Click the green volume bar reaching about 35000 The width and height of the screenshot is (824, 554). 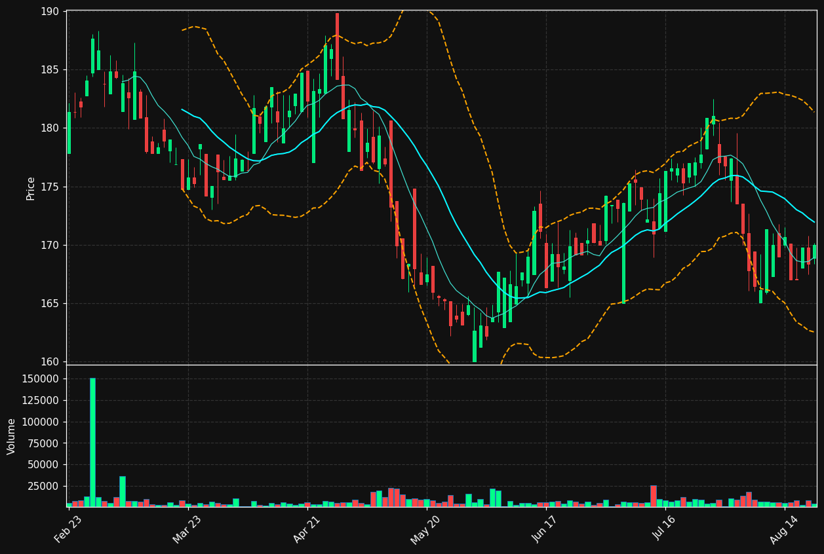coord(123,491)
